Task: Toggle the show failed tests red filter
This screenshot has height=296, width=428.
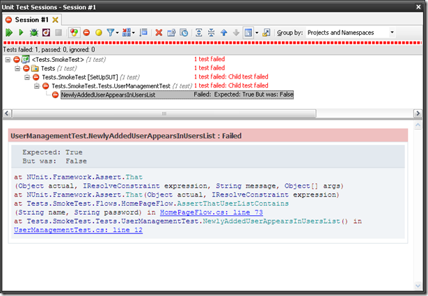Action: coord(86,33)
